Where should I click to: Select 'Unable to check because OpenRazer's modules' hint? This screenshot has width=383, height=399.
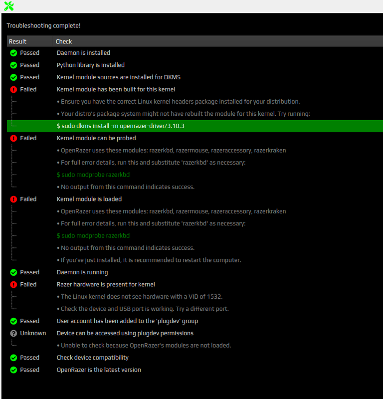click(x=195, y=346)
